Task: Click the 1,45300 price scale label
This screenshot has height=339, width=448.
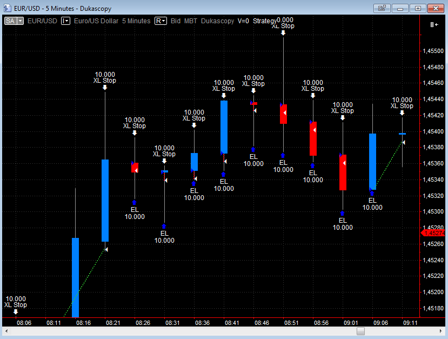Action: 433,211
